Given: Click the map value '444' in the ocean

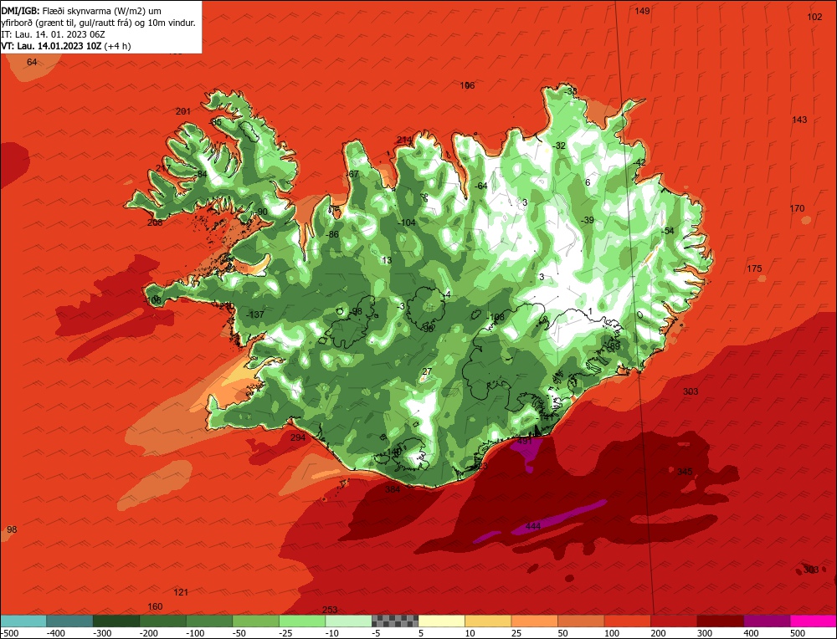Looking at the screenshot, I should point(533,526).
